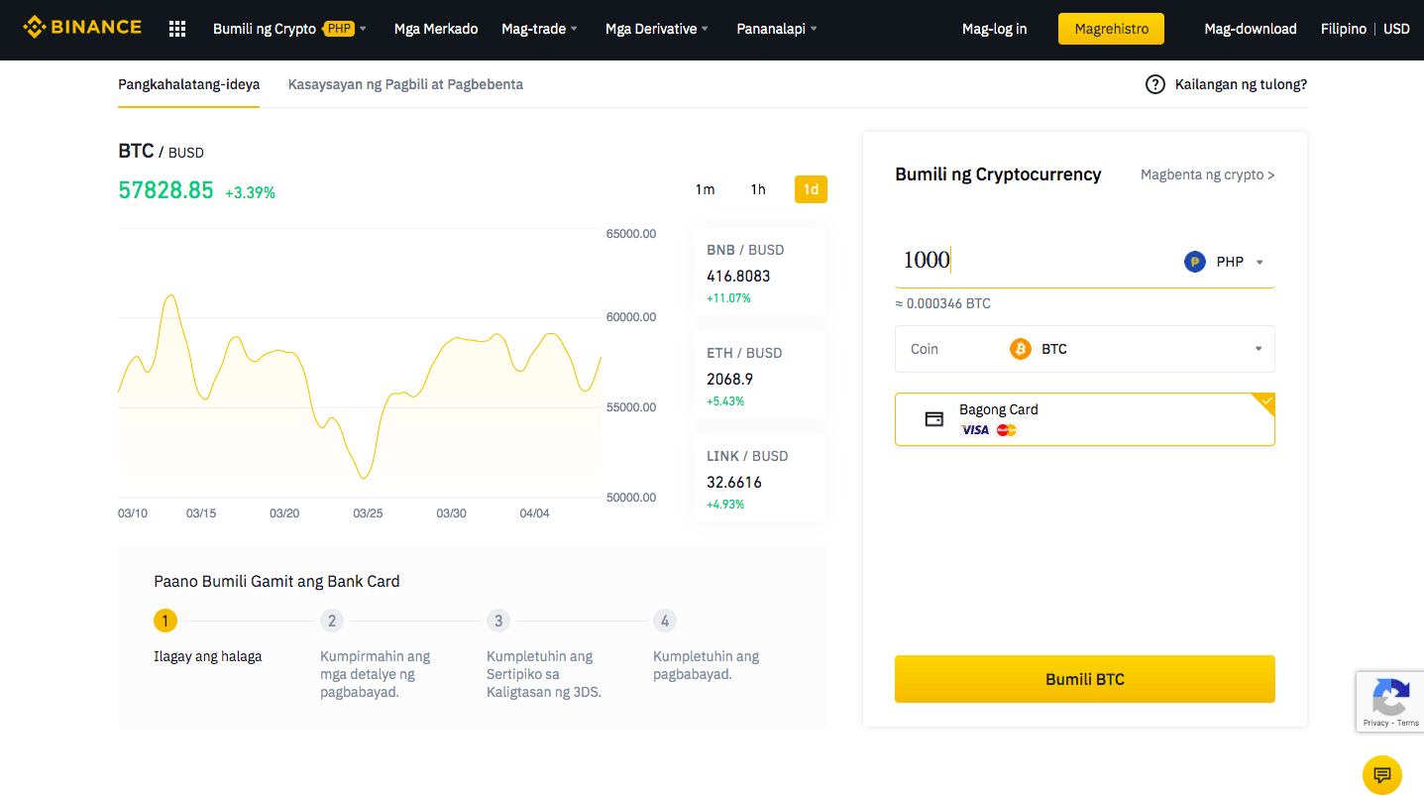
Task: Click the Binance logo
Action: point(82,28)
